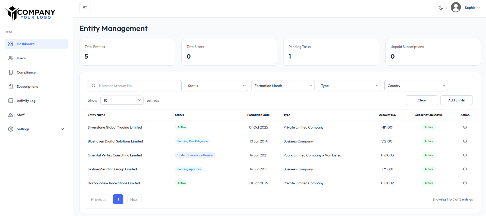Click Sophie's profile avatar icon
Viewport: 486px width, 216px height.
[x=456, y=7]
